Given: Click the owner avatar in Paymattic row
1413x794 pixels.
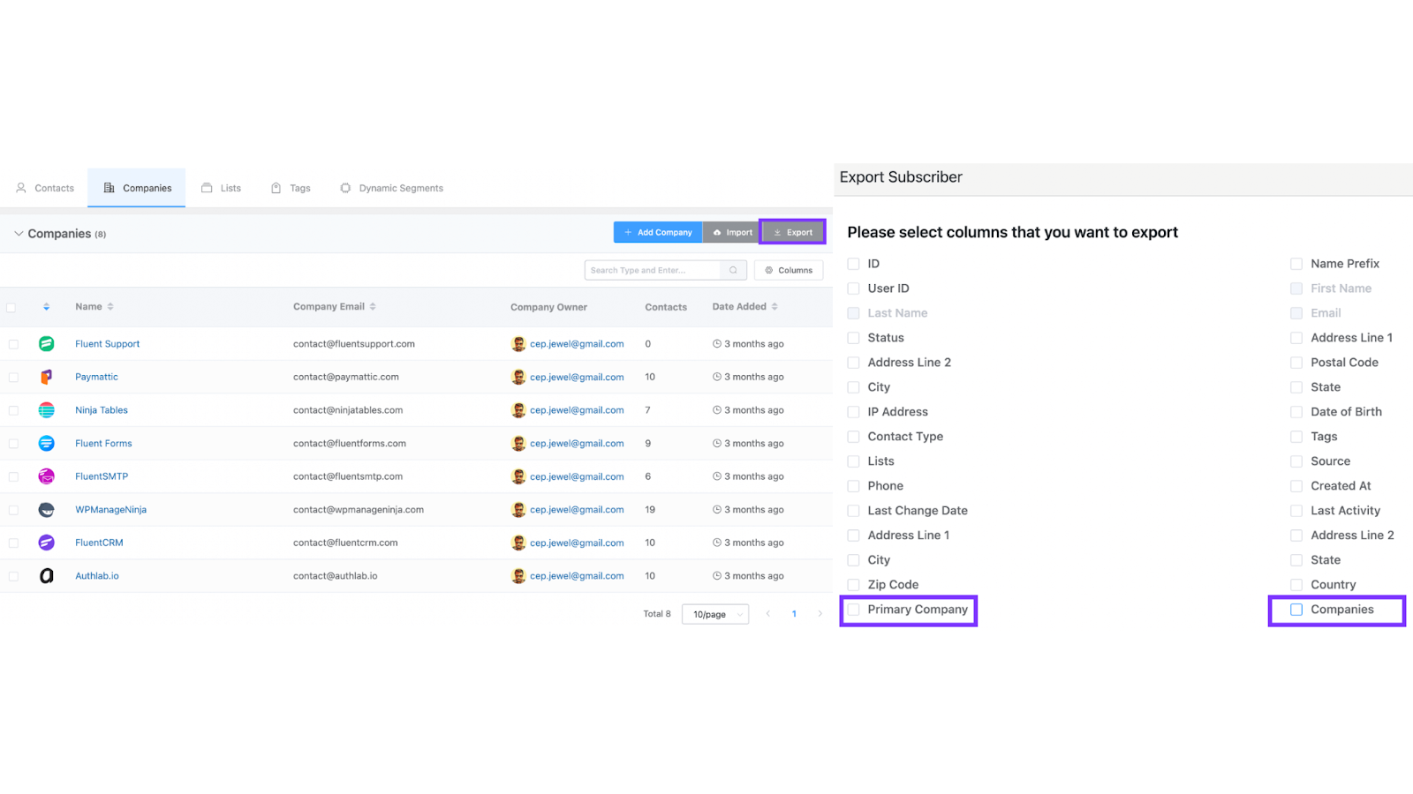Looking at the screenshot, I should coord(518,377).
